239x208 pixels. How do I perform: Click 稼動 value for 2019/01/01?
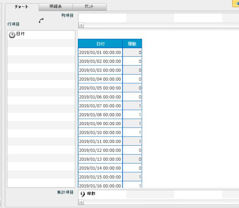click(x=132, y=52)
